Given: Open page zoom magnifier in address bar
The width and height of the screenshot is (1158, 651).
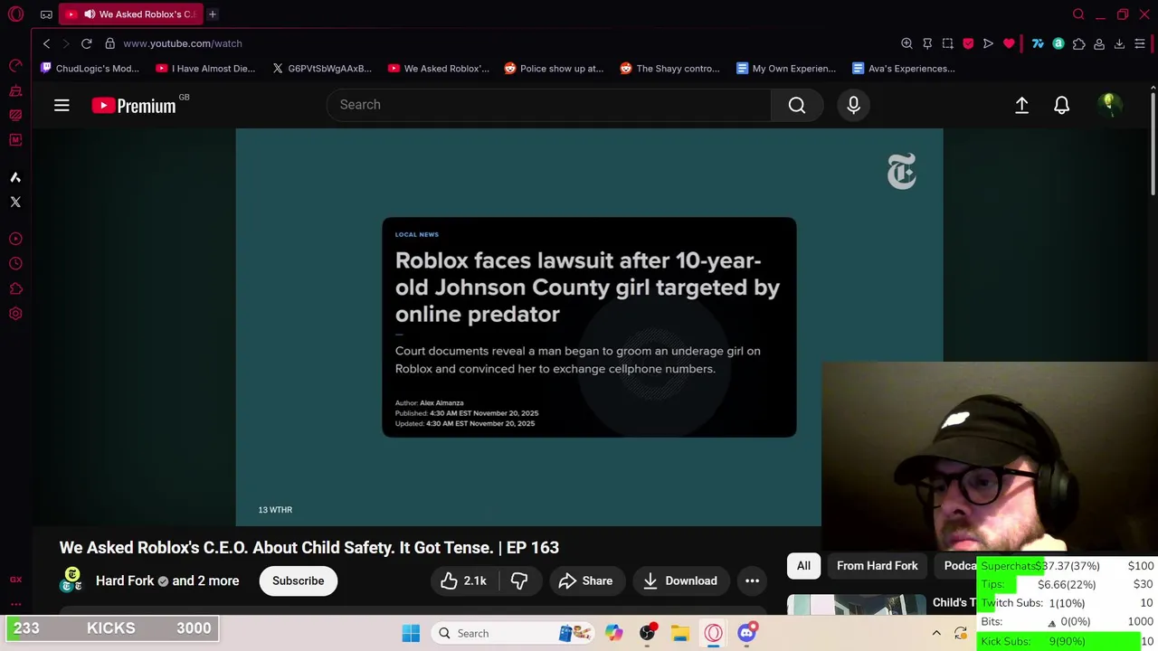Looking at the screenshot, I should coord(906,43).
